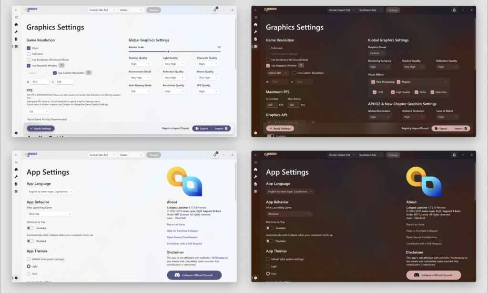
Task: Click the home icon in the light Graphics Settings sidebar
Action: tap(16, 24)
